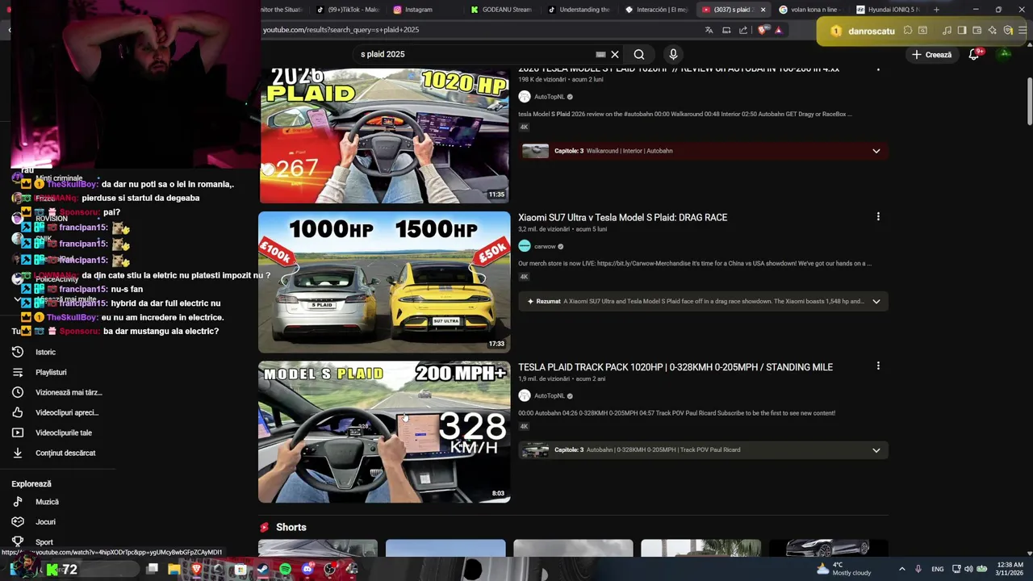Open the Brave Shields lion icon
Image resolution: width=1033 pixels, height=581 pixels.
pos(763,30)
